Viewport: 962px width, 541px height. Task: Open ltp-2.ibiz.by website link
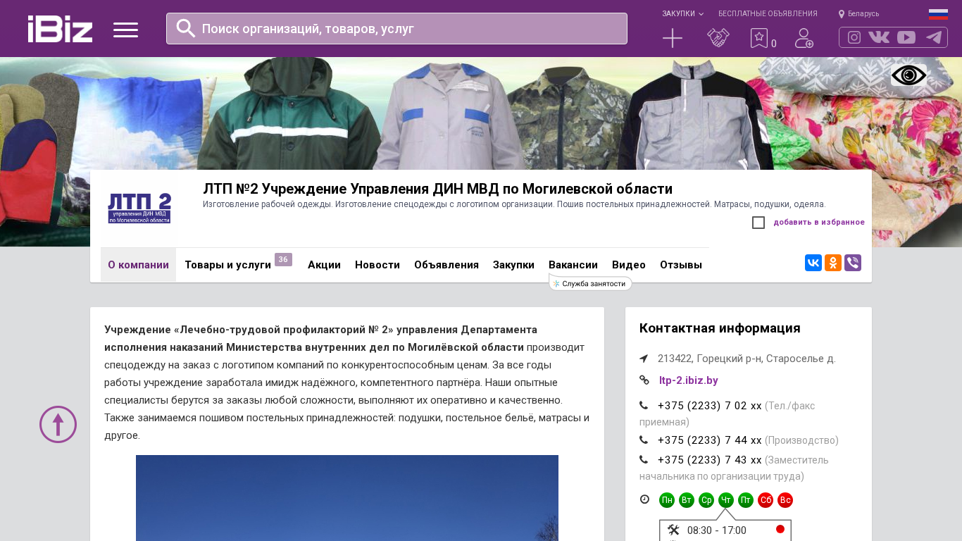(689, 380)
